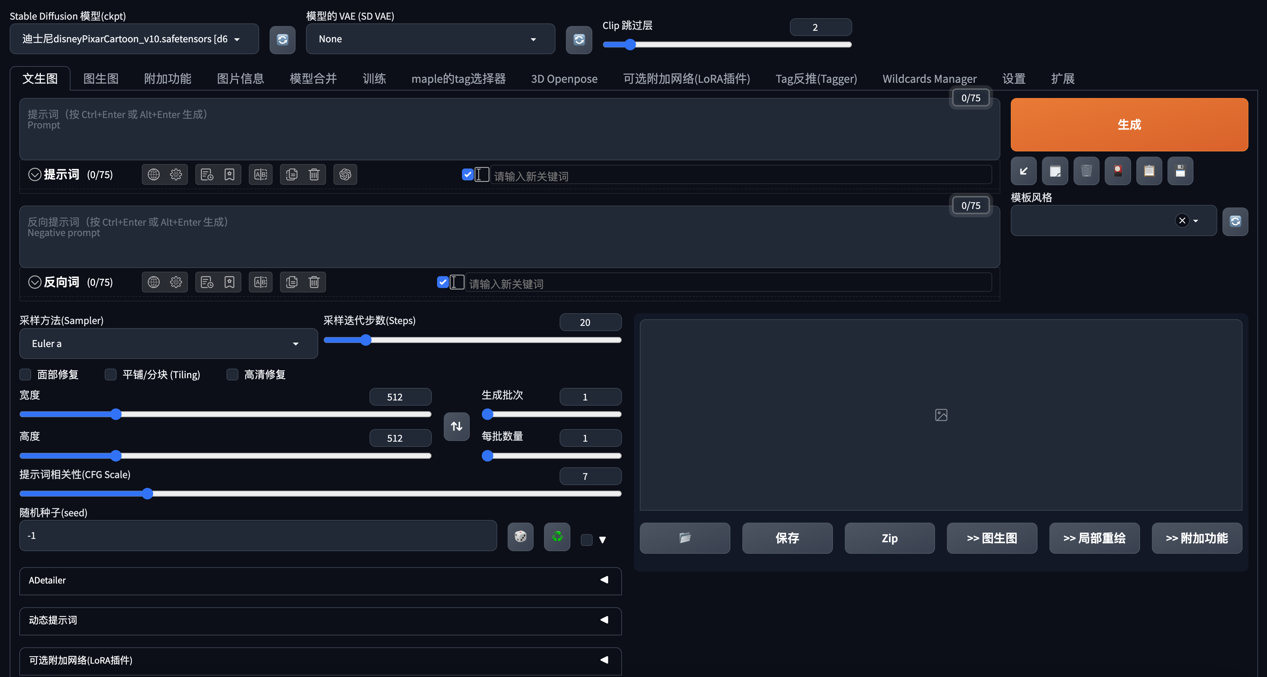Click the Zip button
The width and height of the screenshot is (1267, 677).
(889, 538)
